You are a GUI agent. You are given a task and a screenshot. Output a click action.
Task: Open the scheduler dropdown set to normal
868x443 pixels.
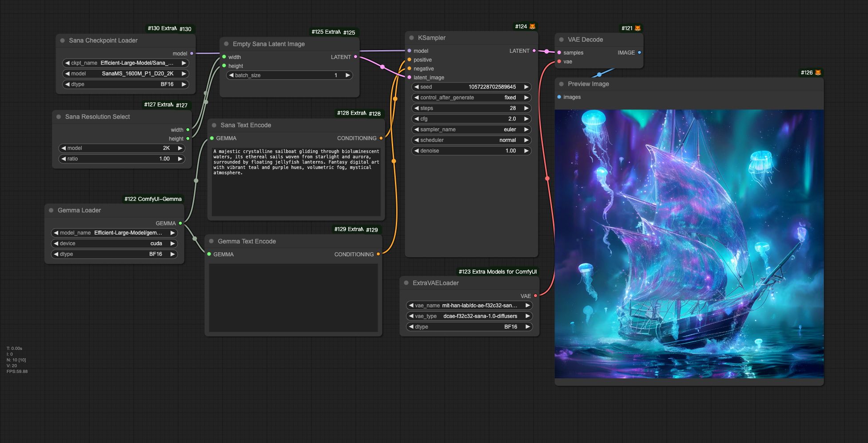[471, 140]
